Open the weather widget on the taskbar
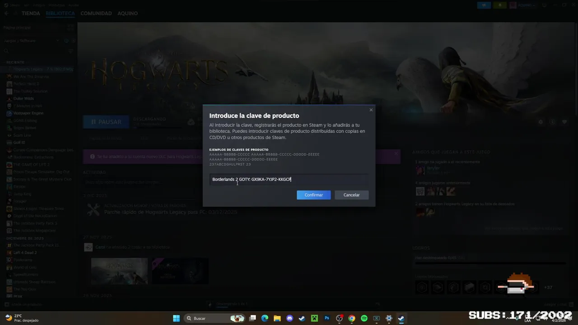 22,318
